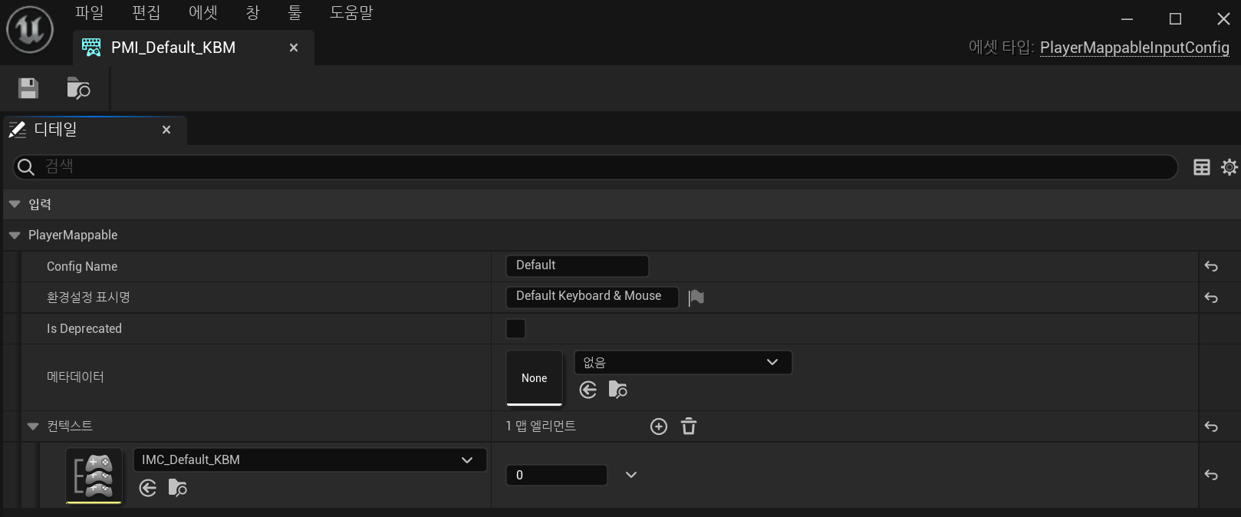Edit the Default Keyboard & Mouse text field

(592, 297)
